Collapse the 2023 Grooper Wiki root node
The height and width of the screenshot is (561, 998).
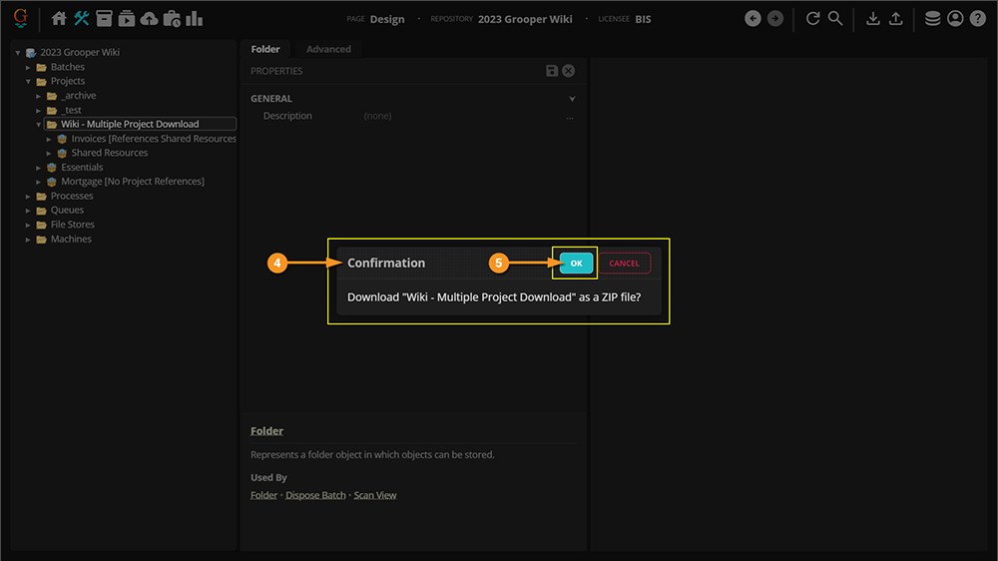point(18,53)
